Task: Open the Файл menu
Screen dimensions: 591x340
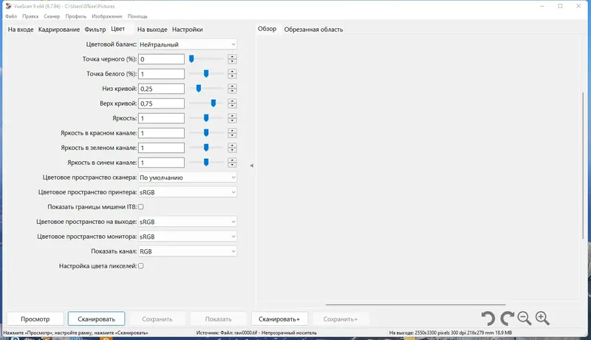Action: coord(11,16)
